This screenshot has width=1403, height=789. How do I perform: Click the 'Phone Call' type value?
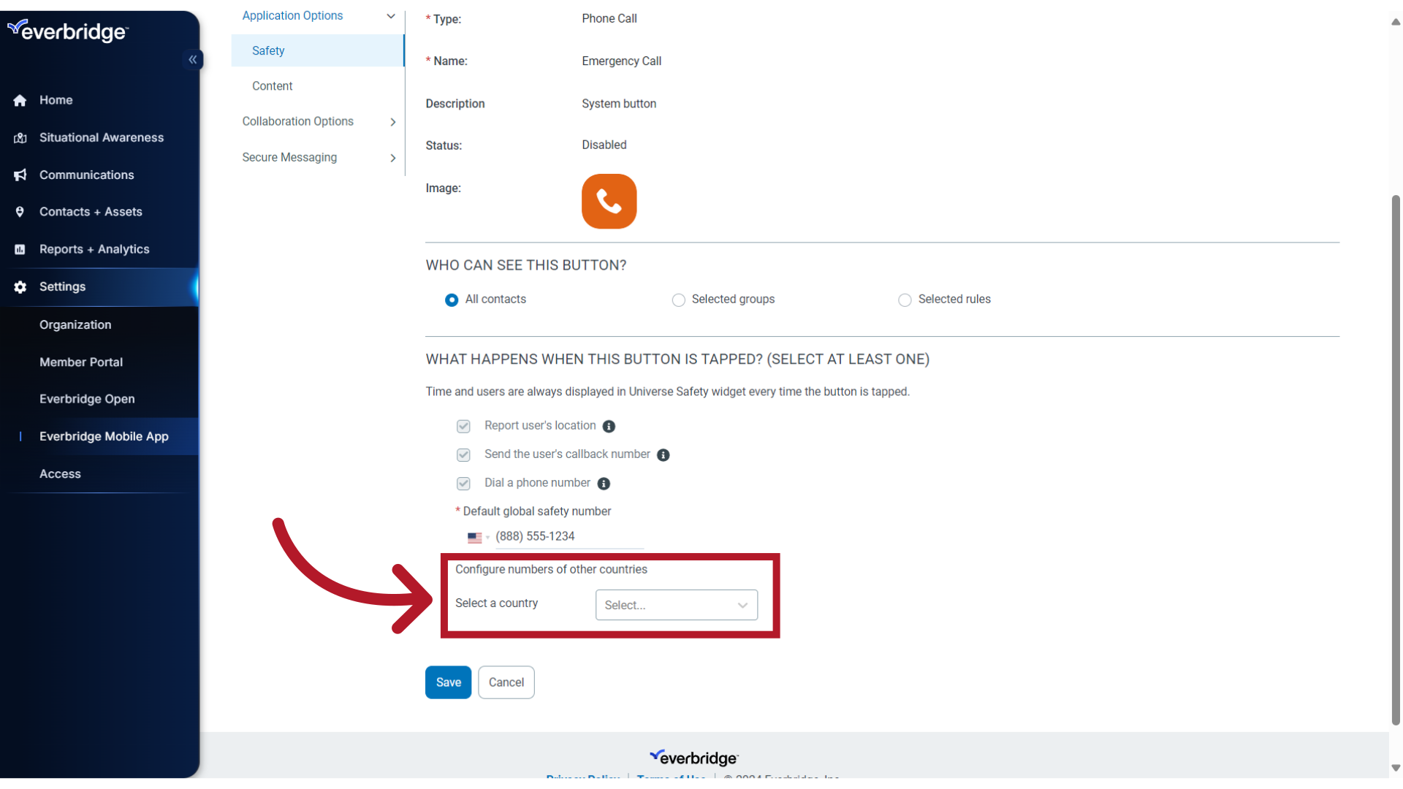tap(609, 18)
